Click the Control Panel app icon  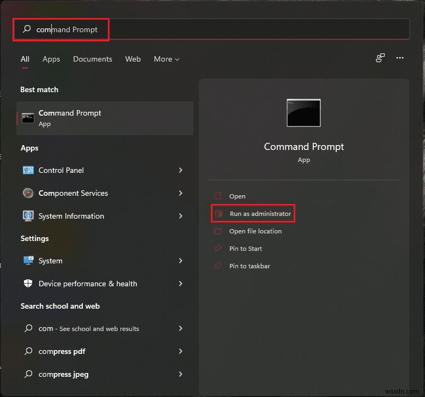[28, 170]
